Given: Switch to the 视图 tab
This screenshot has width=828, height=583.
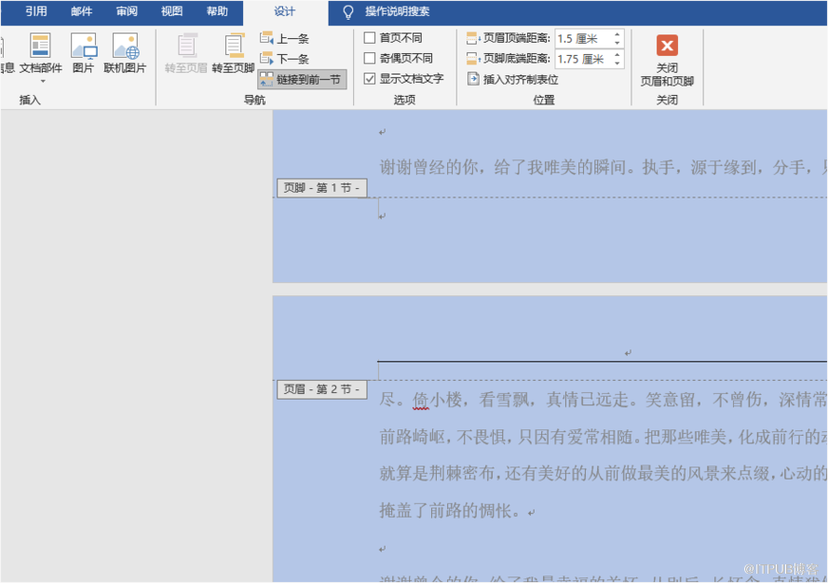Looking at the screenshot, I should pyautogui.click(x=171, y=12).
